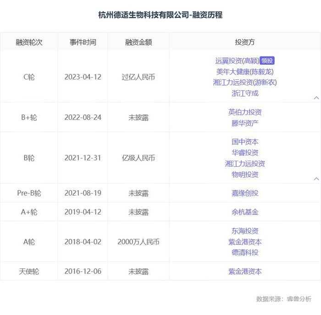Click 未披露 in the B+轮 row

coord(138,118)
